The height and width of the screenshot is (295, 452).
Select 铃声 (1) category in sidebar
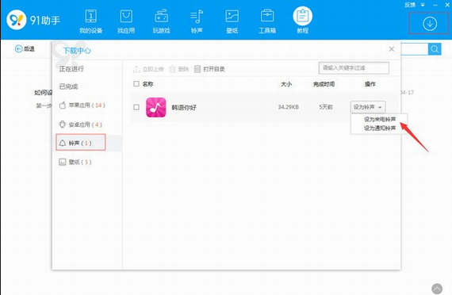coord(81,143)
